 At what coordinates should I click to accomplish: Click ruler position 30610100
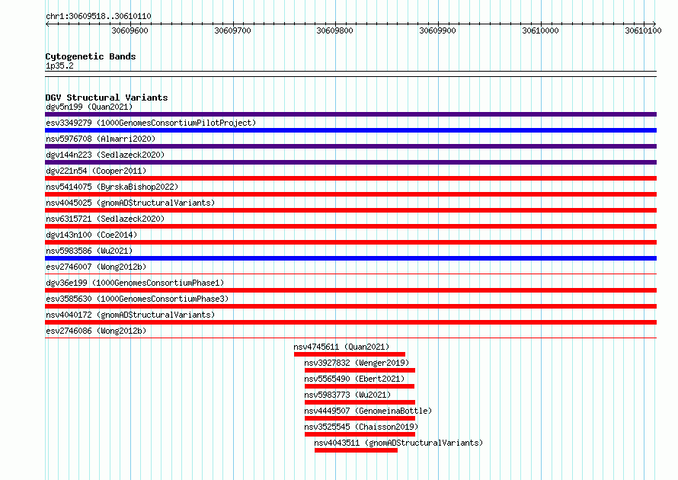[643, 30]
